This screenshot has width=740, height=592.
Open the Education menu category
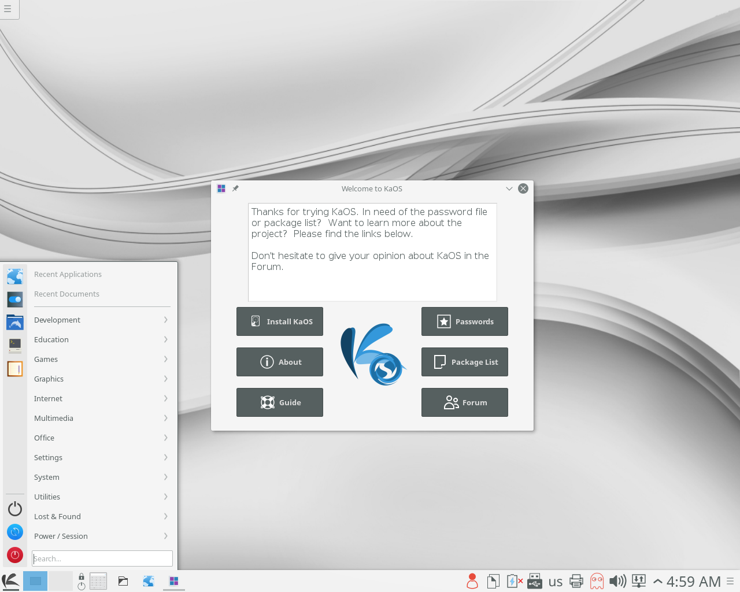pos(101,339)
